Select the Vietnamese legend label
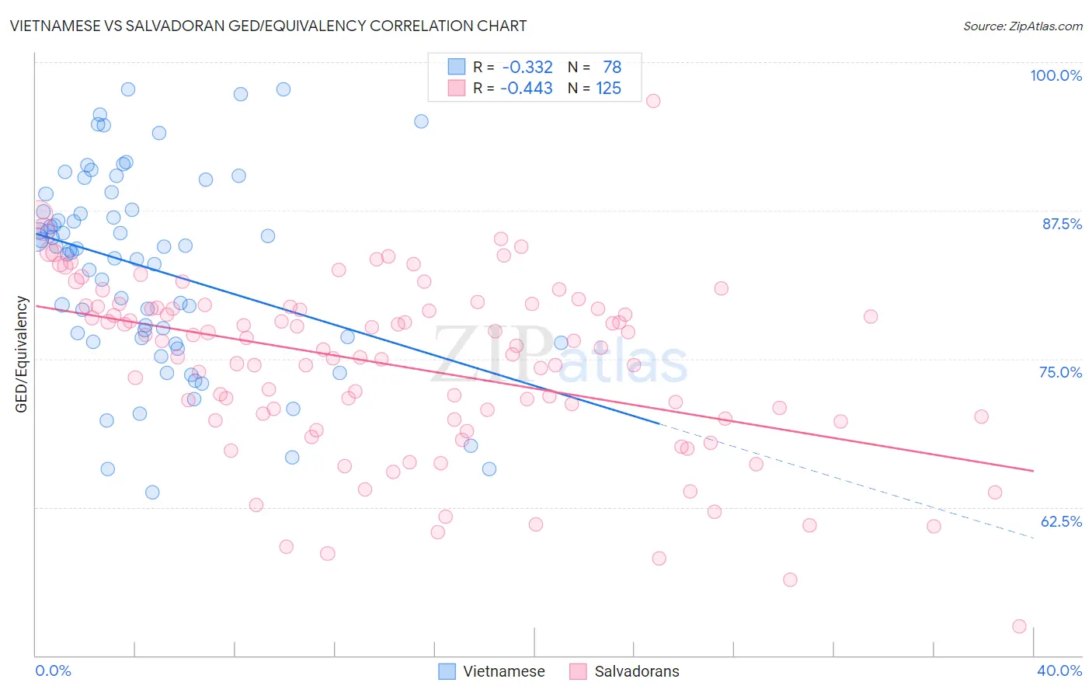This screenshot has height=693, width=1092. 504,671
